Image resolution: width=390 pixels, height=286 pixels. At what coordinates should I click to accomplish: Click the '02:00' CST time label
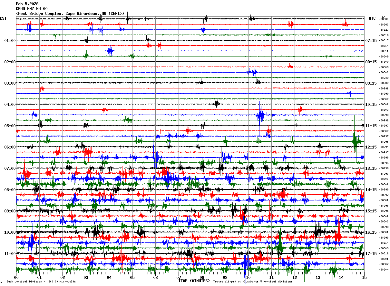[10, 62]
